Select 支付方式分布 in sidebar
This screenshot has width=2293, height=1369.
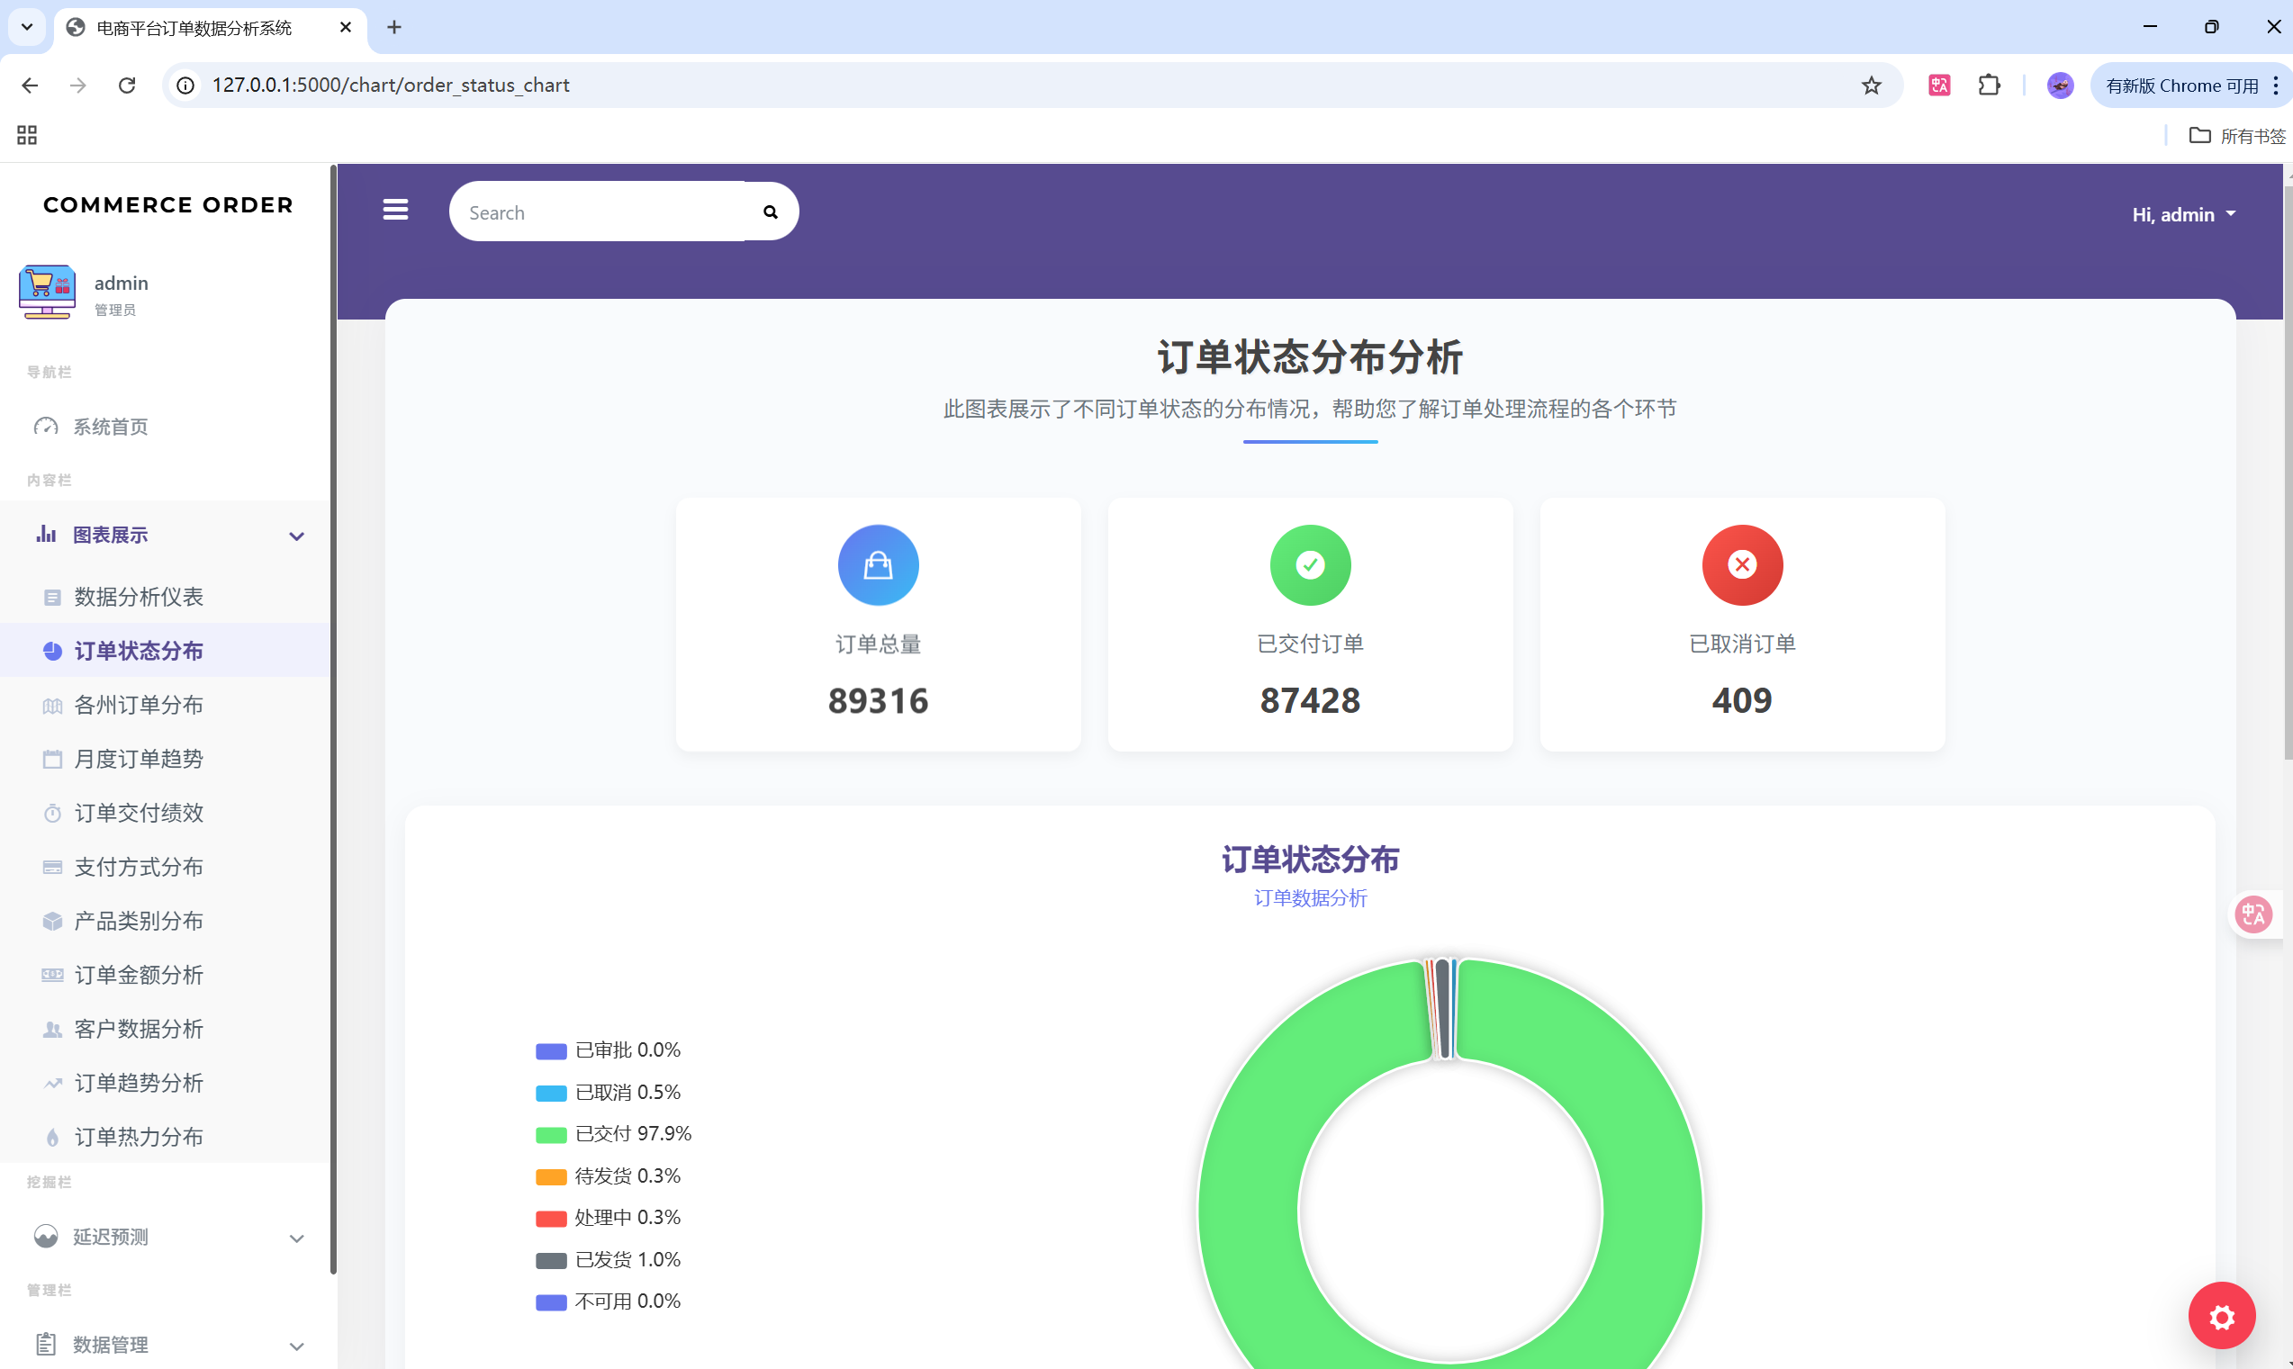coord(139,867)
